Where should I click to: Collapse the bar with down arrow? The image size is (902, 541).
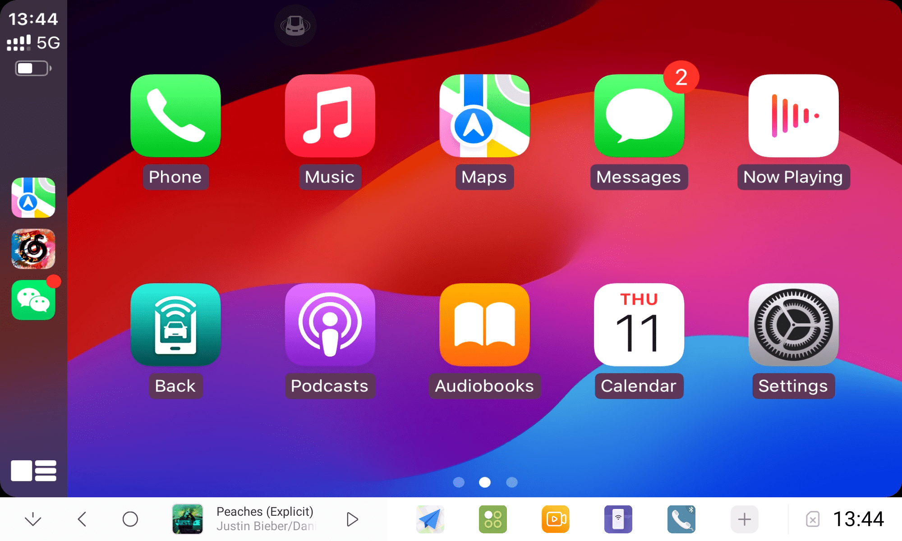point(33,519)
